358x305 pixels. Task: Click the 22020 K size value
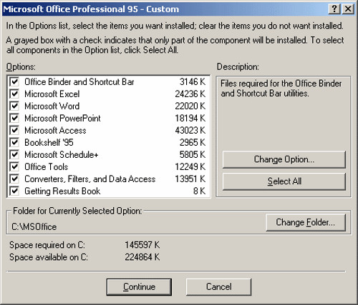point(190,106)
